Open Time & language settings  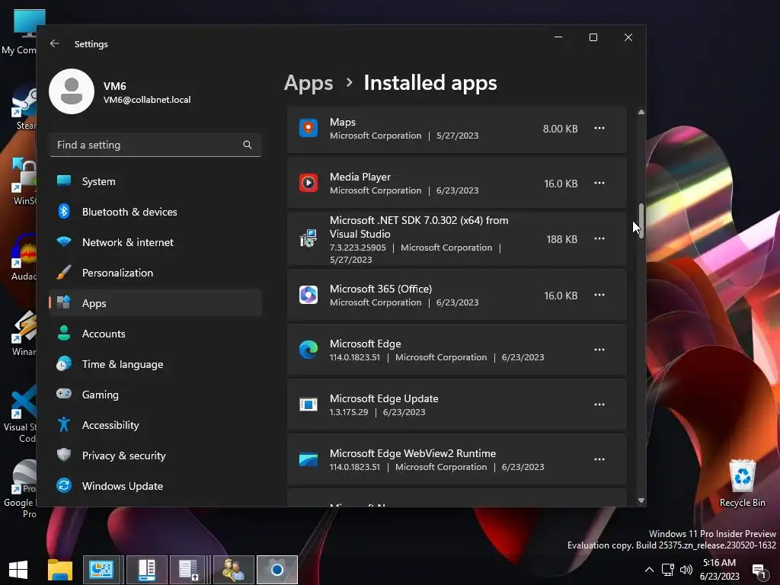tap(155, 363)
